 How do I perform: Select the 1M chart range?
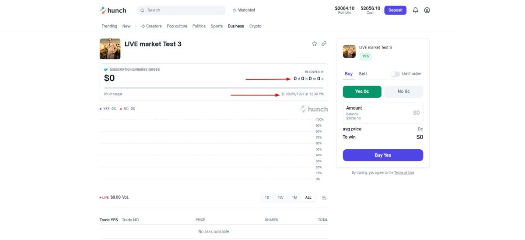(294, 198)
